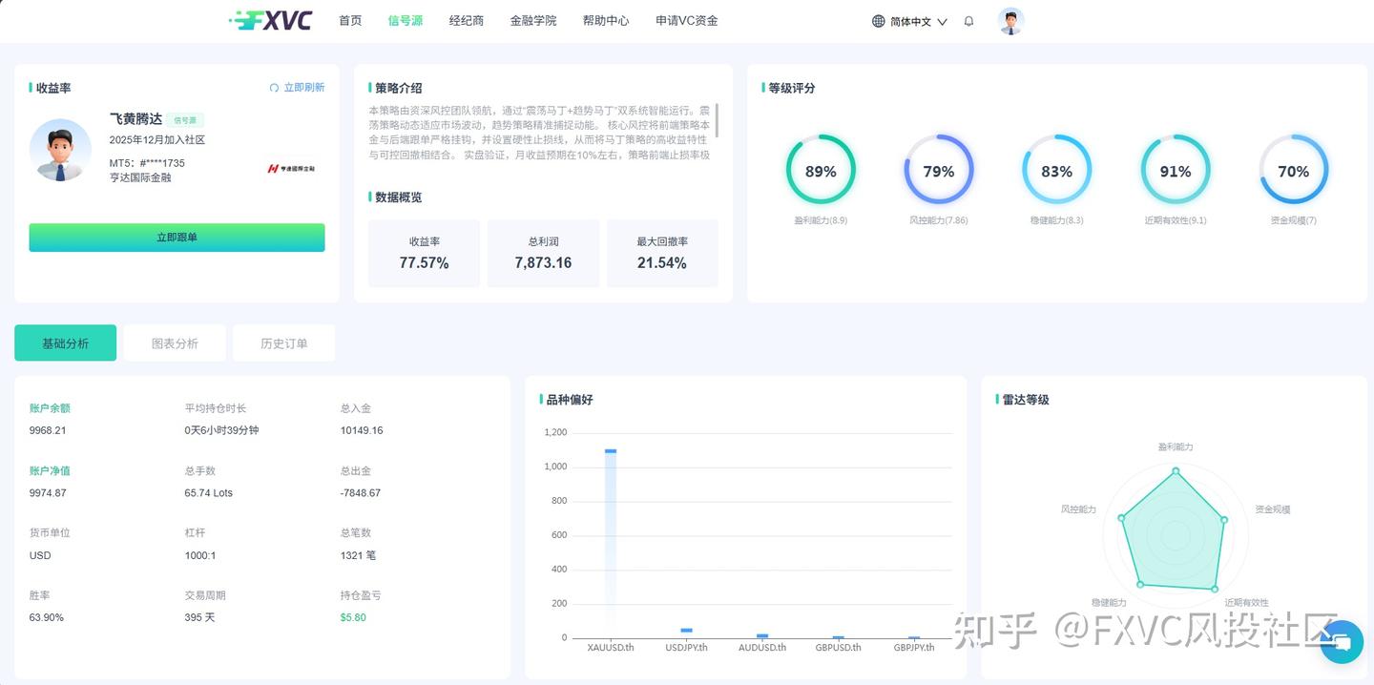Click the 立即跟单 button
The width and height of the screenshot is (1374, 685).
point(177,238)
